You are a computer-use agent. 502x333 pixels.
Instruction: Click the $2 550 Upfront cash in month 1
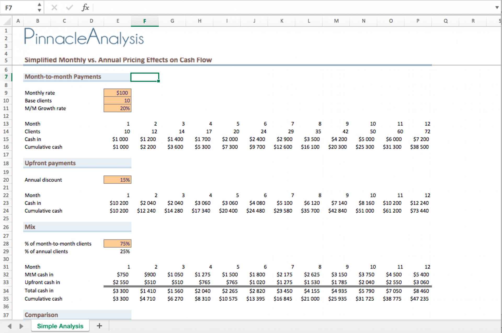(x=117, y=282)
